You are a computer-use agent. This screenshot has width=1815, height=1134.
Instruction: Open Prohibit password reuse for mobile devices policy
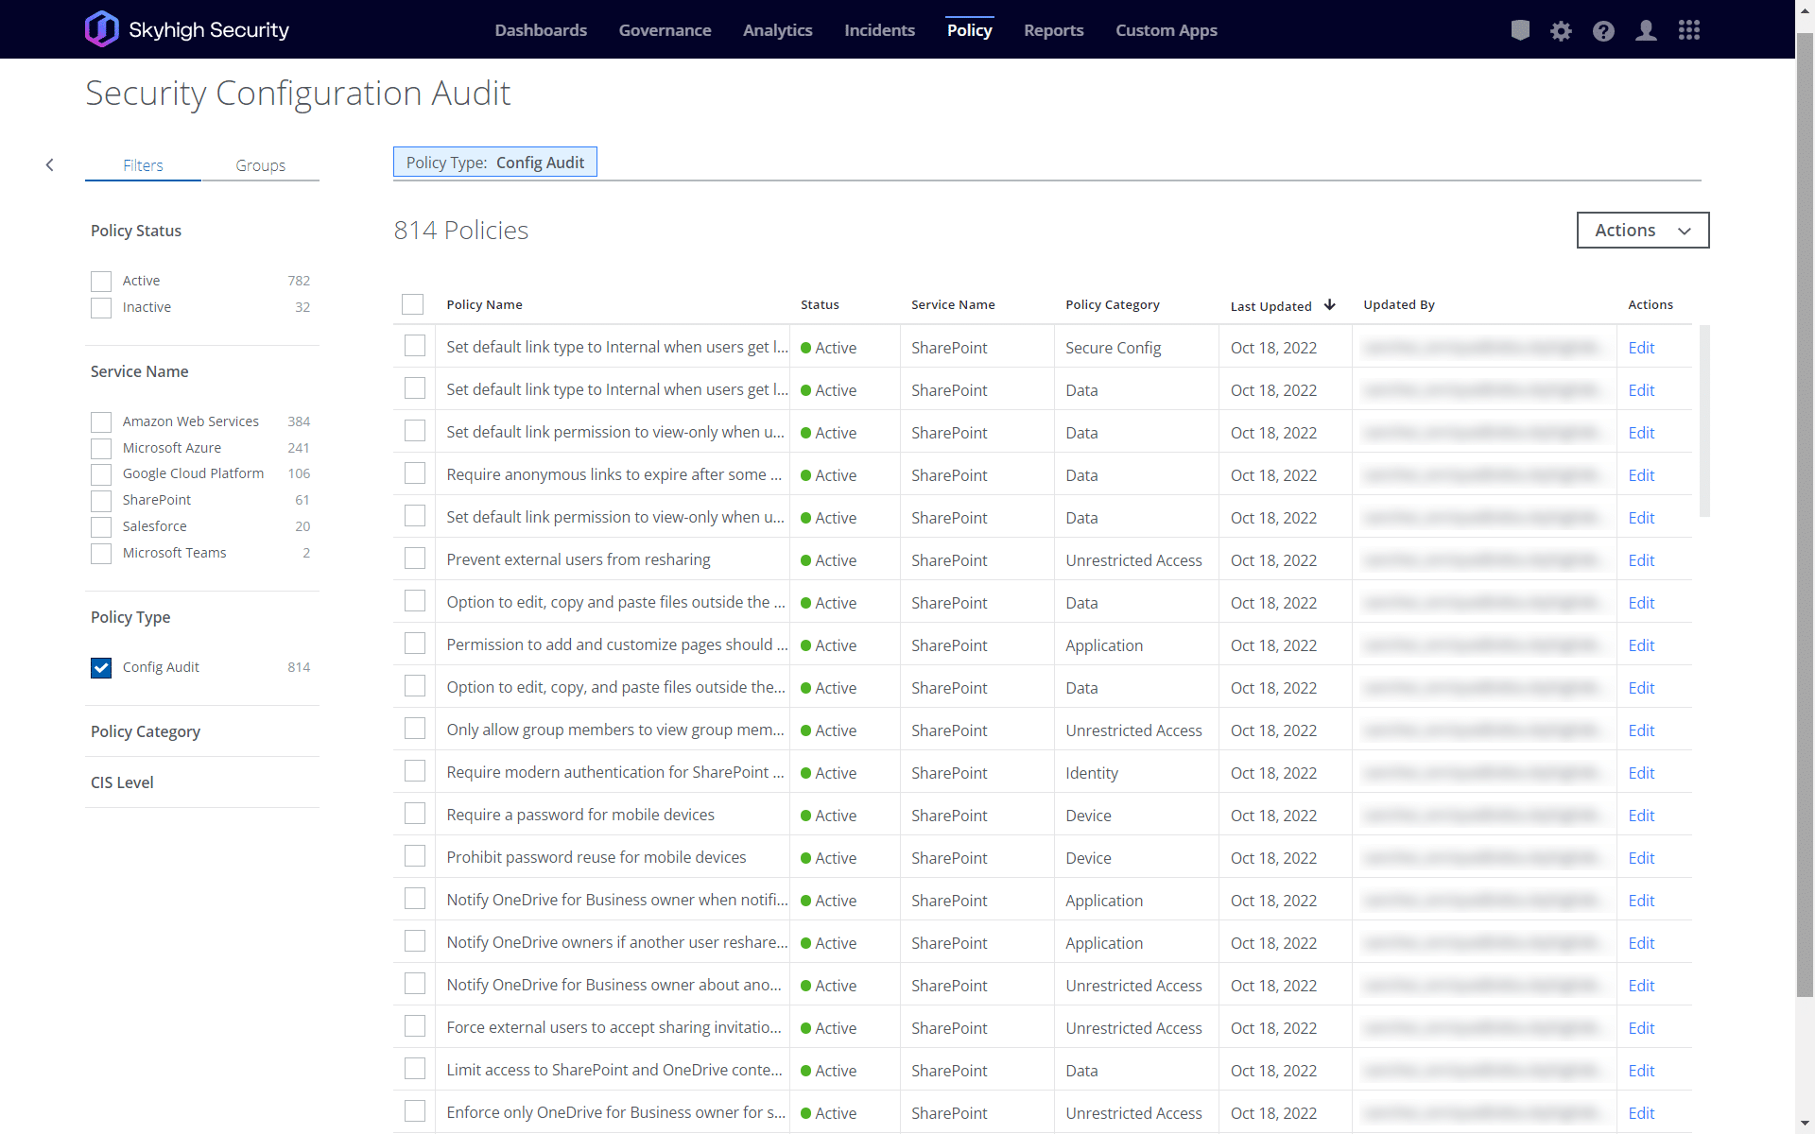(596, 857)
